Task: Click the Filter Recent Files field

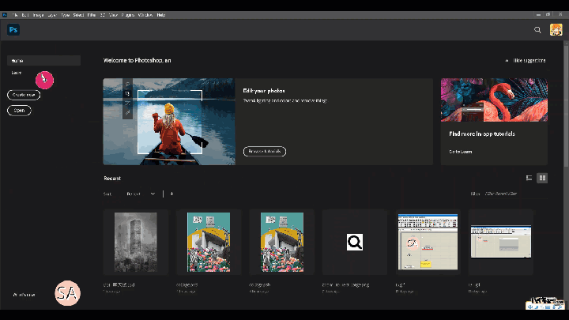Action: click(x=515, y=194)
